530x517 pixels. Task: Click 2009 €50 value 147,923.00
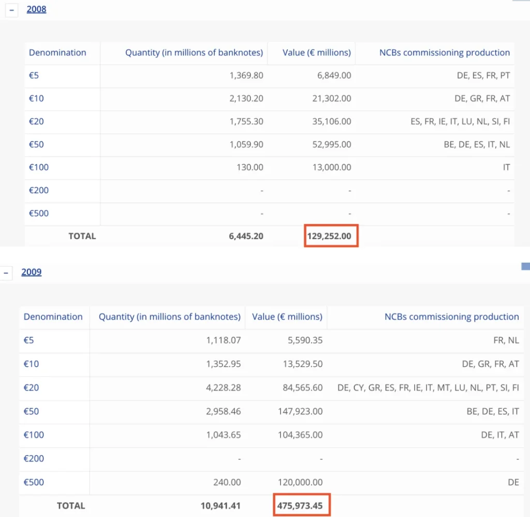click(300, 411)
